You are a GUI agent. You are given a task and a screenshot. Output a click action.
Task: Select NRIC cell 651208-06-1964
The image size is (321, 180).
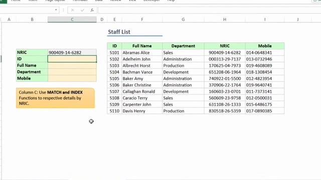point(225,72)
